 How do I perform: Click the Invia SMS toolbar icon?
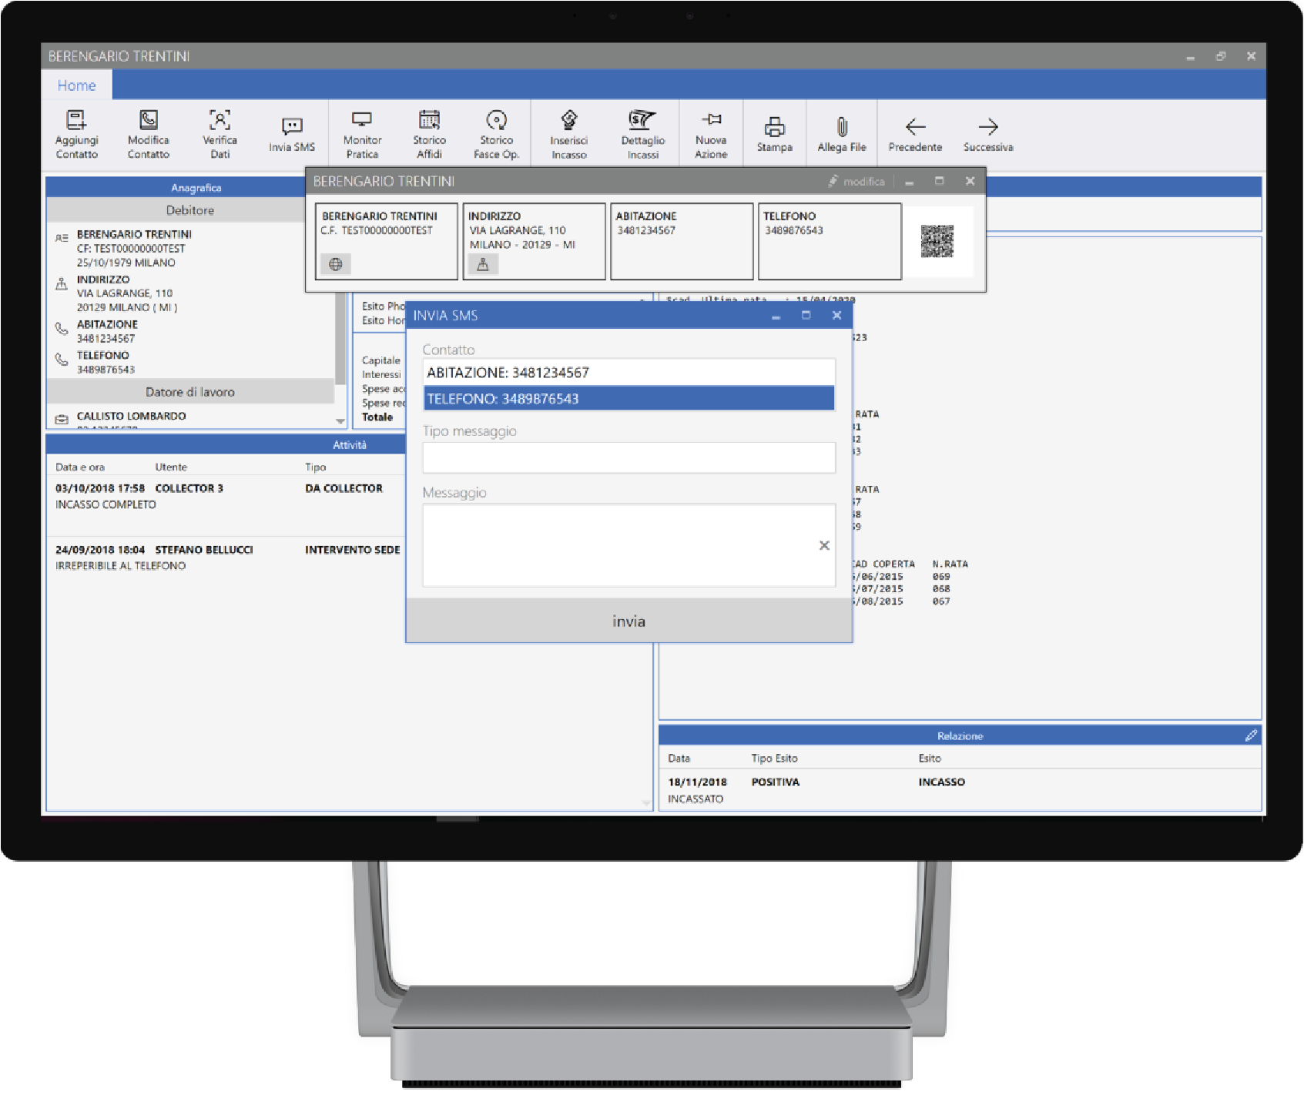291,135
